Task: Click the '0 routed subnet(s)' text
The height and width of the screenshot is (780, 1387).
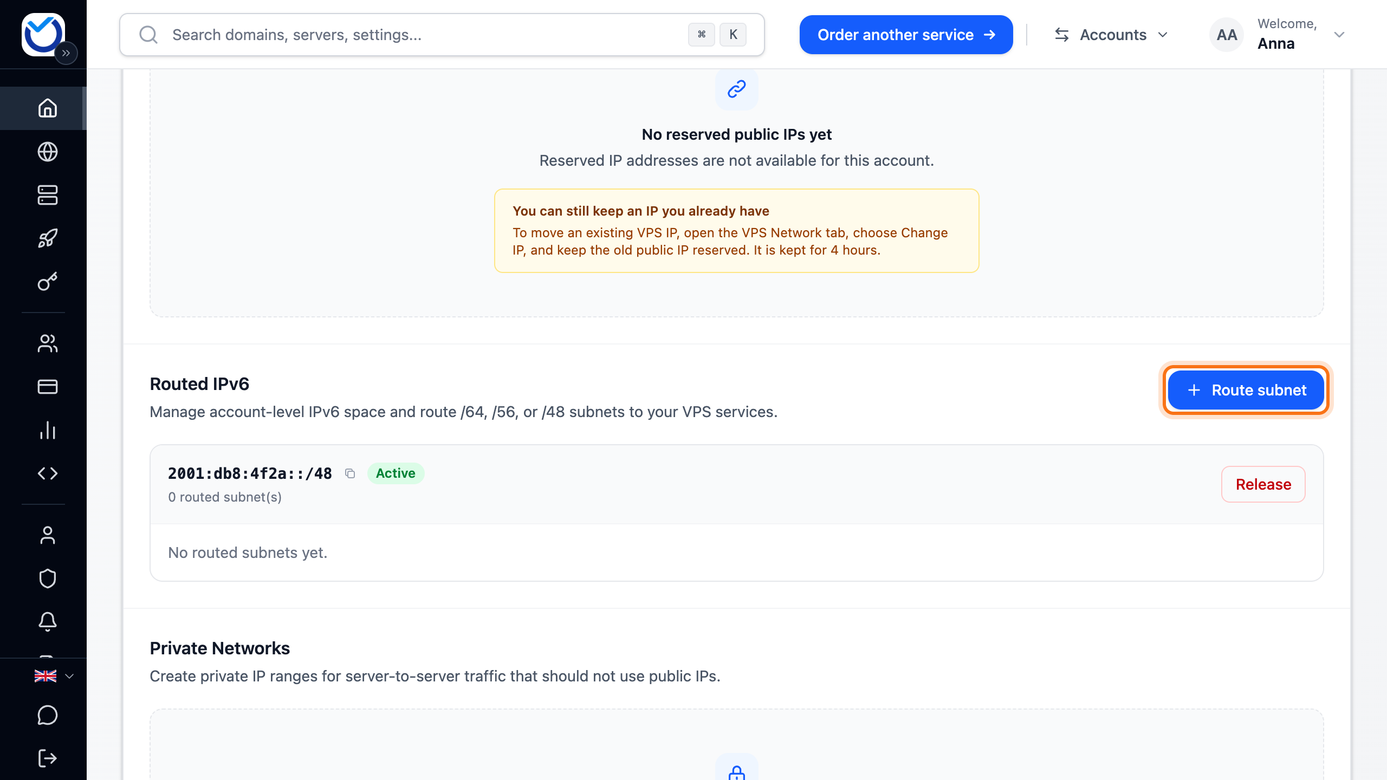Action: (x=225, y=497)
